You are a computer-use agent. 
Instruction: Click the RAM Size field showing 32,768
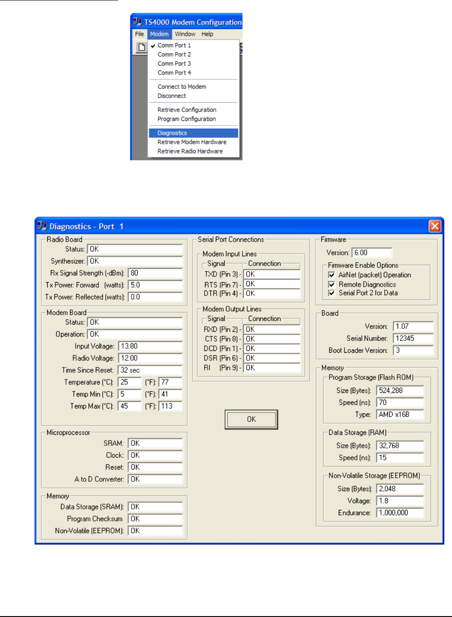(400, 446)
